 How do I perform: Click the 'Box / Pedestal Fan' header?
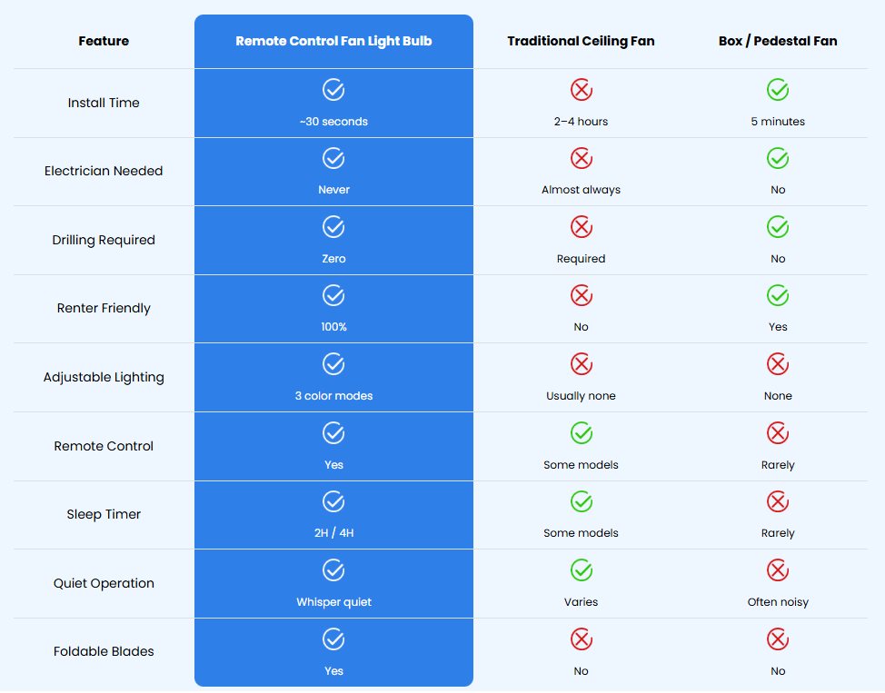(x=778, y=41)
